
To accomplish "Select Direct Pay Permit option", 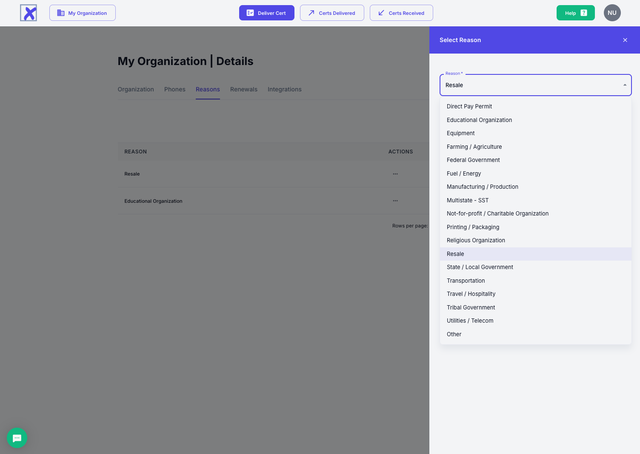I will [469, 106].
